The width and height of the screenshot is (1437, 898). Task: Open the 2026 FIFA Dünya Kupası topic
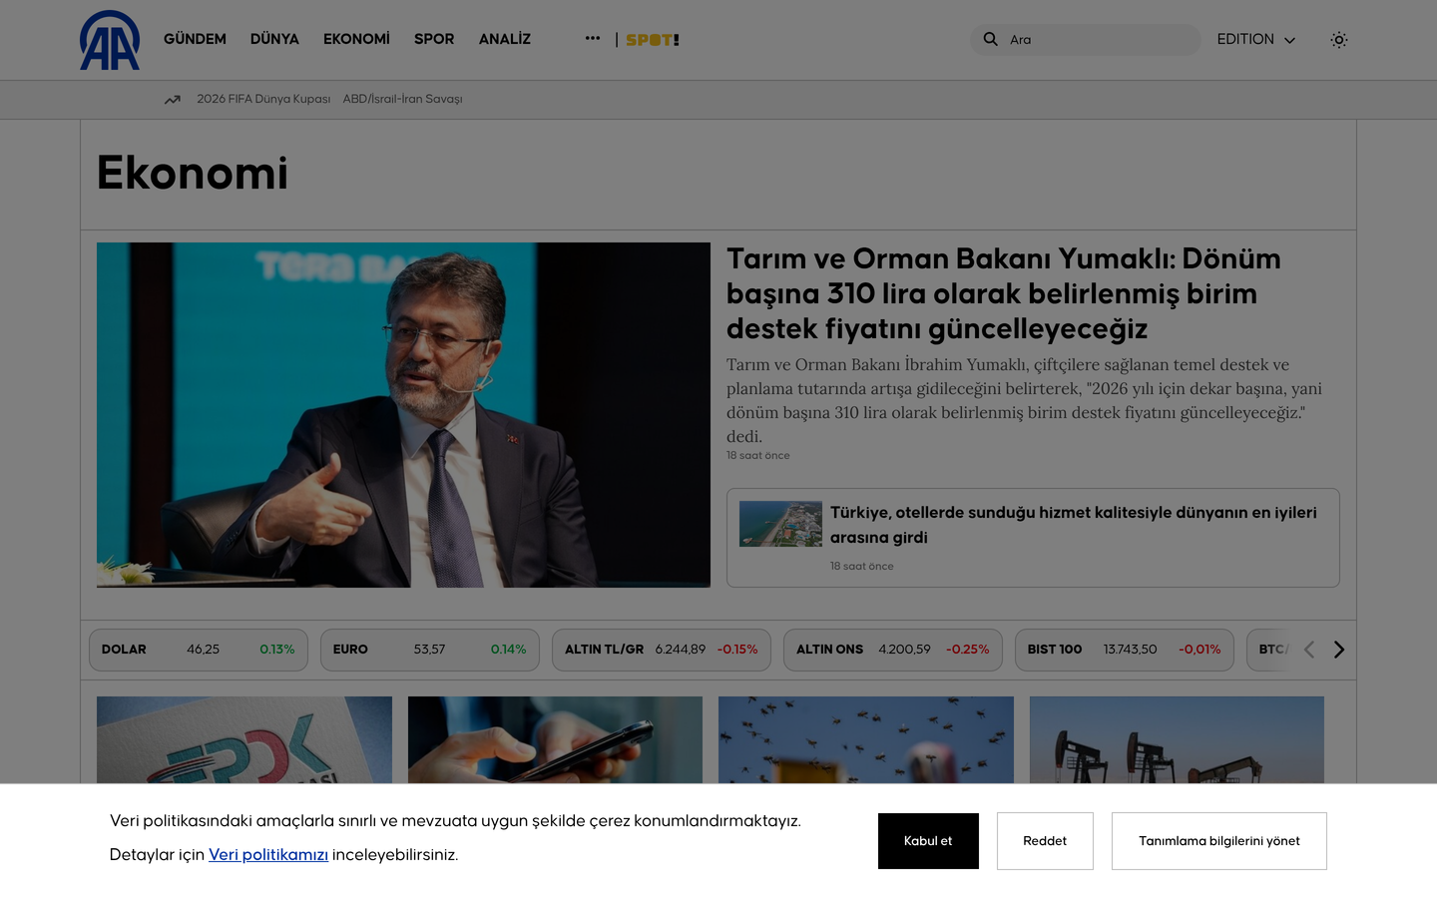pos(263,99)
